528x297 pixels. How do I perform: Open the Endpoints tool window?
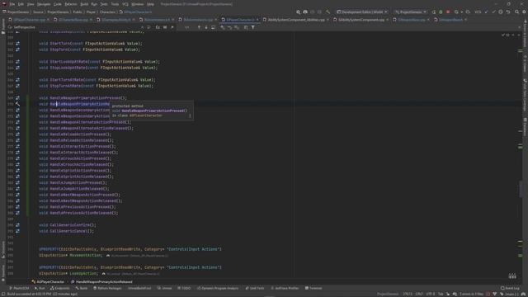pyautogui.click(x=60, y=288)
